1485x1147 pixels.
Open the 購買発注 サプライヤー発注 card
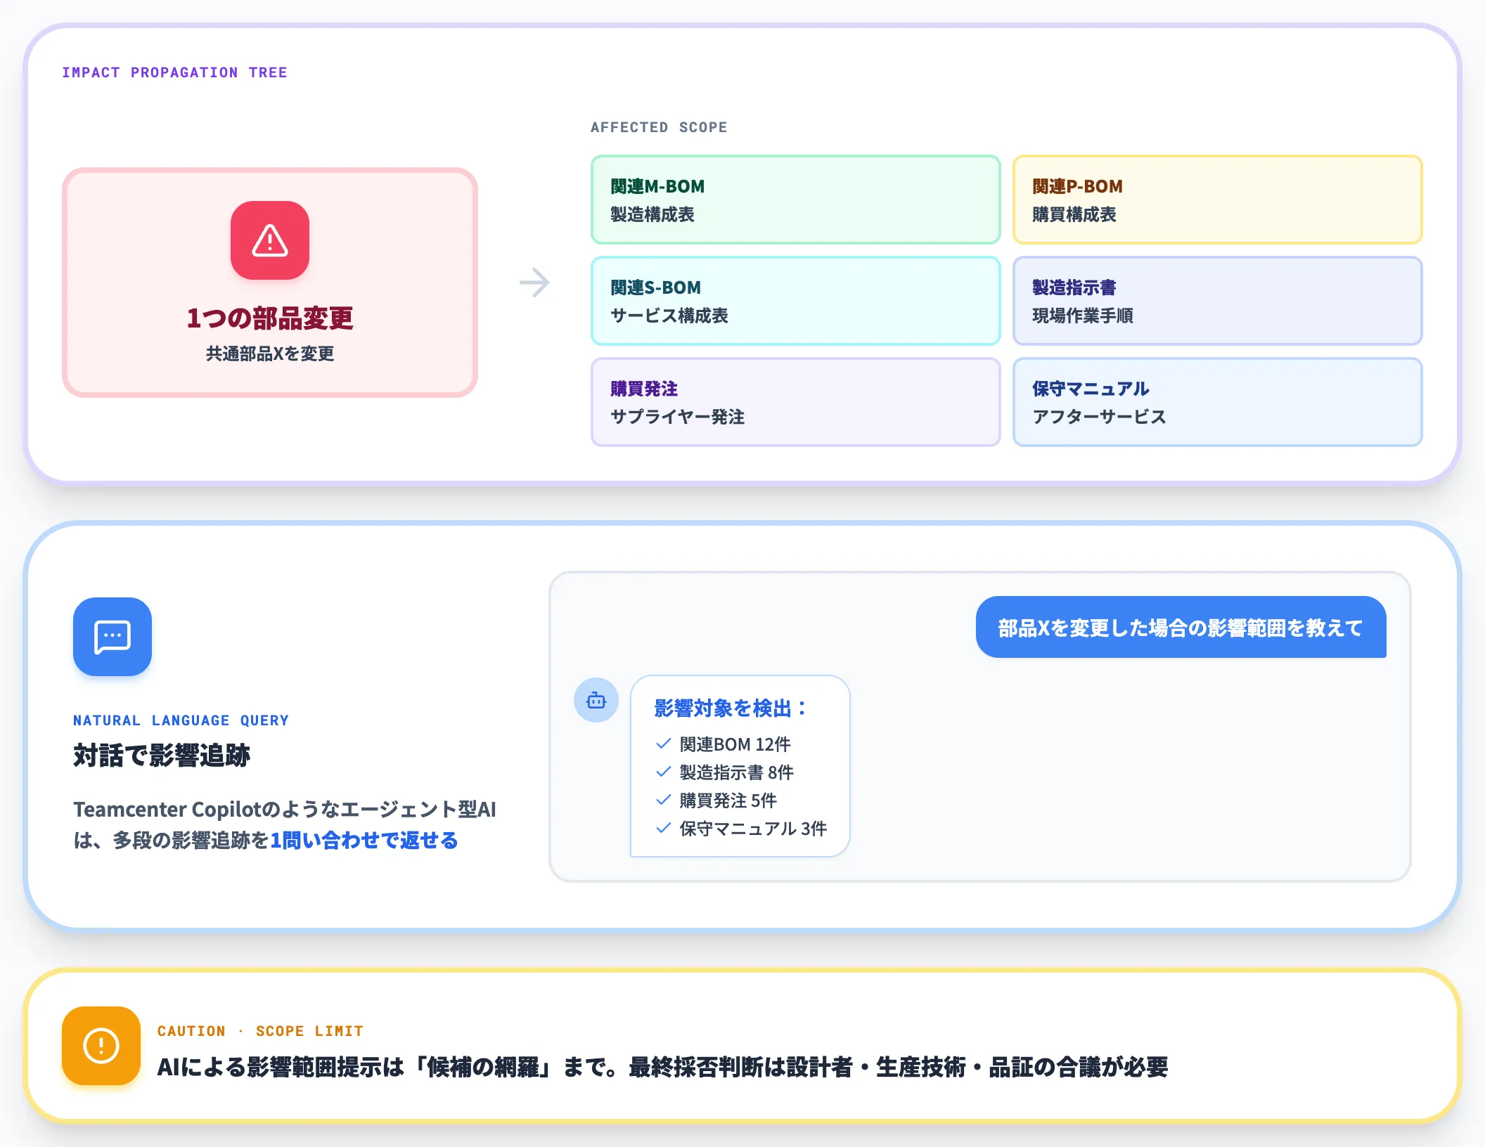tap(795, 402)
